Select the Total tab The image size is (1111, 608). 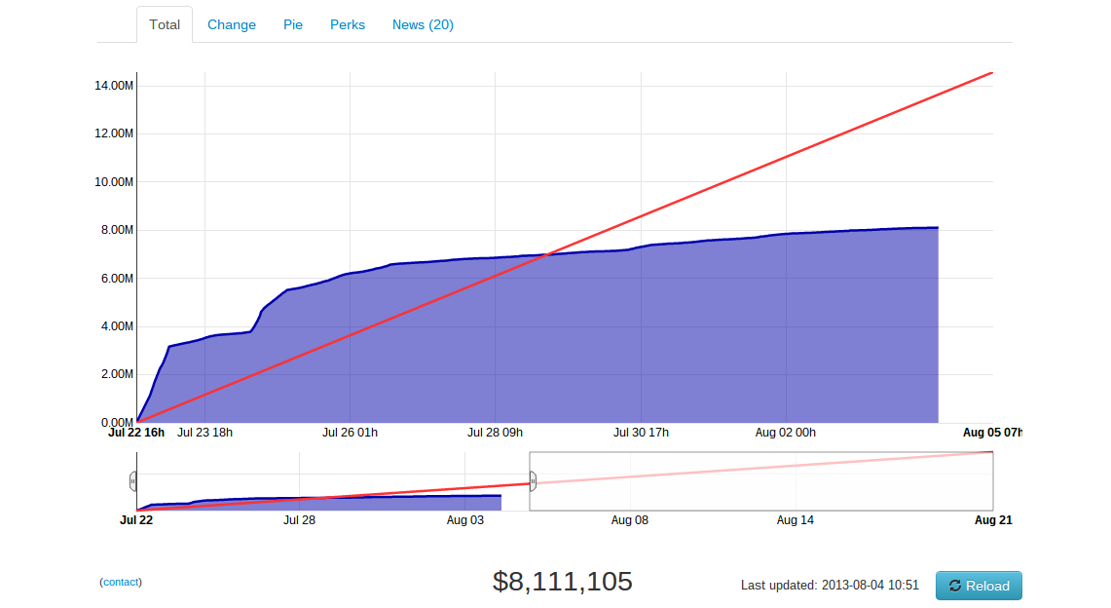tap(164, 24)
